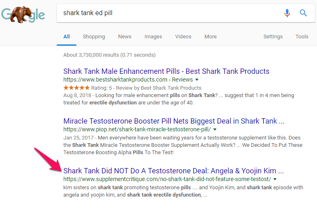Open the More search menu

[x=210, y=37]
